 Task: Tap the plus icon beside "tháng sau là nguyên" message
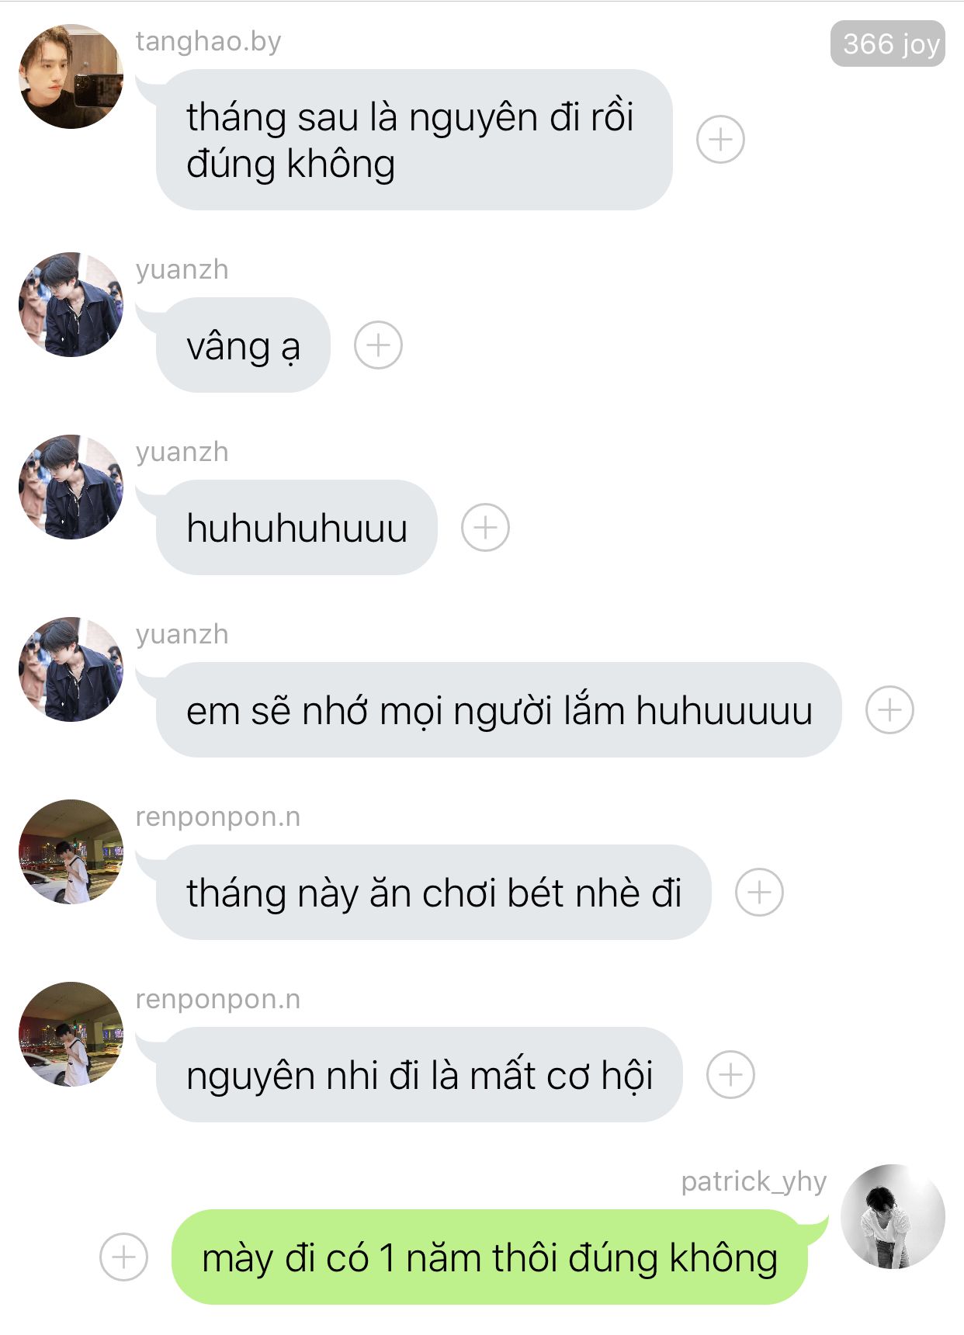720,140
